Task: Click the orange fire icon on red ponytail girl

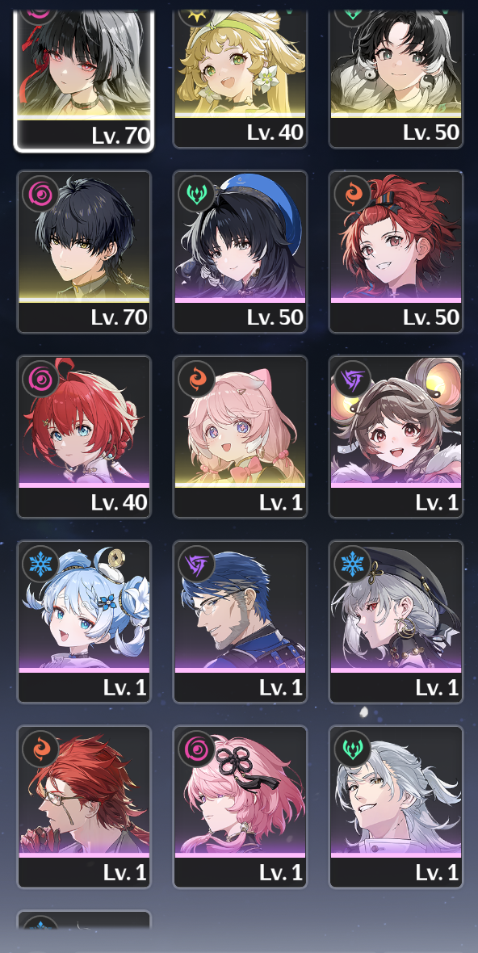Action: tap(352, 194)
